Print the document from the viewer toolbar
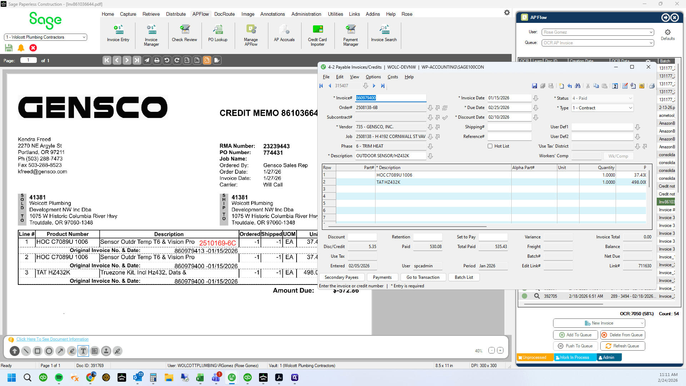The width and height of the screenshot is (686, 386). 157,60
